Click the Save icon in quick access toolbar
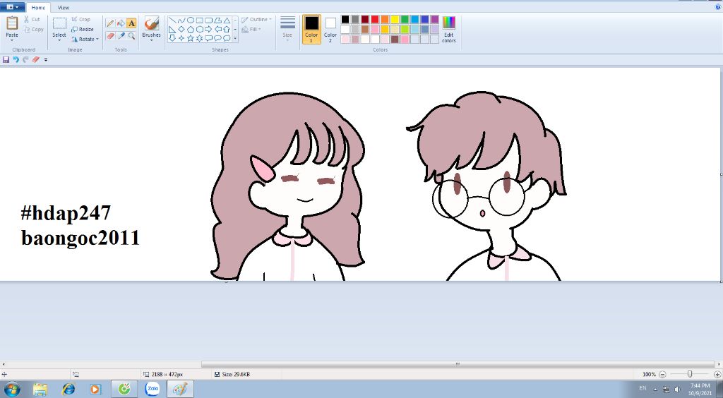The height and width of the screenshot is (398, 723). (6, 60)
